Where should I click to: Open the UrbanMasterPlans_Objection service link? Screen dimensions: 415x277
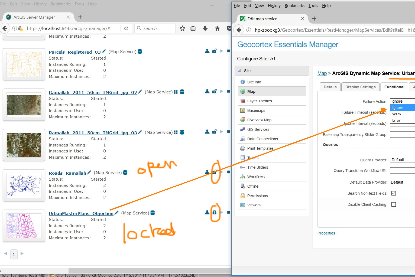click(81, 213)
